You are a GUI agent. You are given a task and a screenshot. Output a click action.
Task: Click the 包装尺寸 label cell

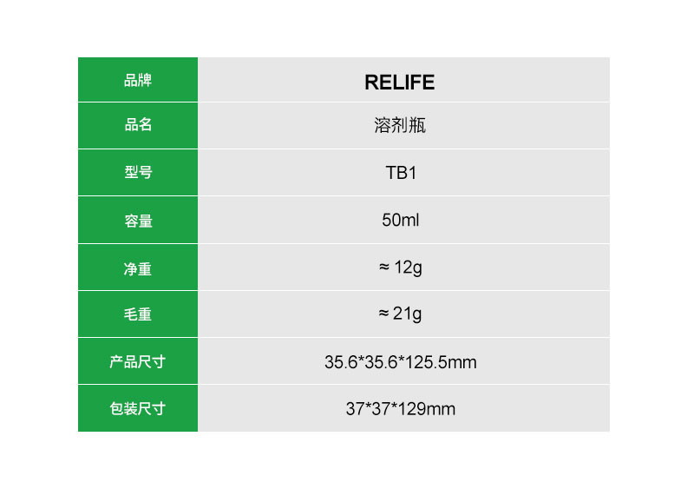[x=138, y=408]
